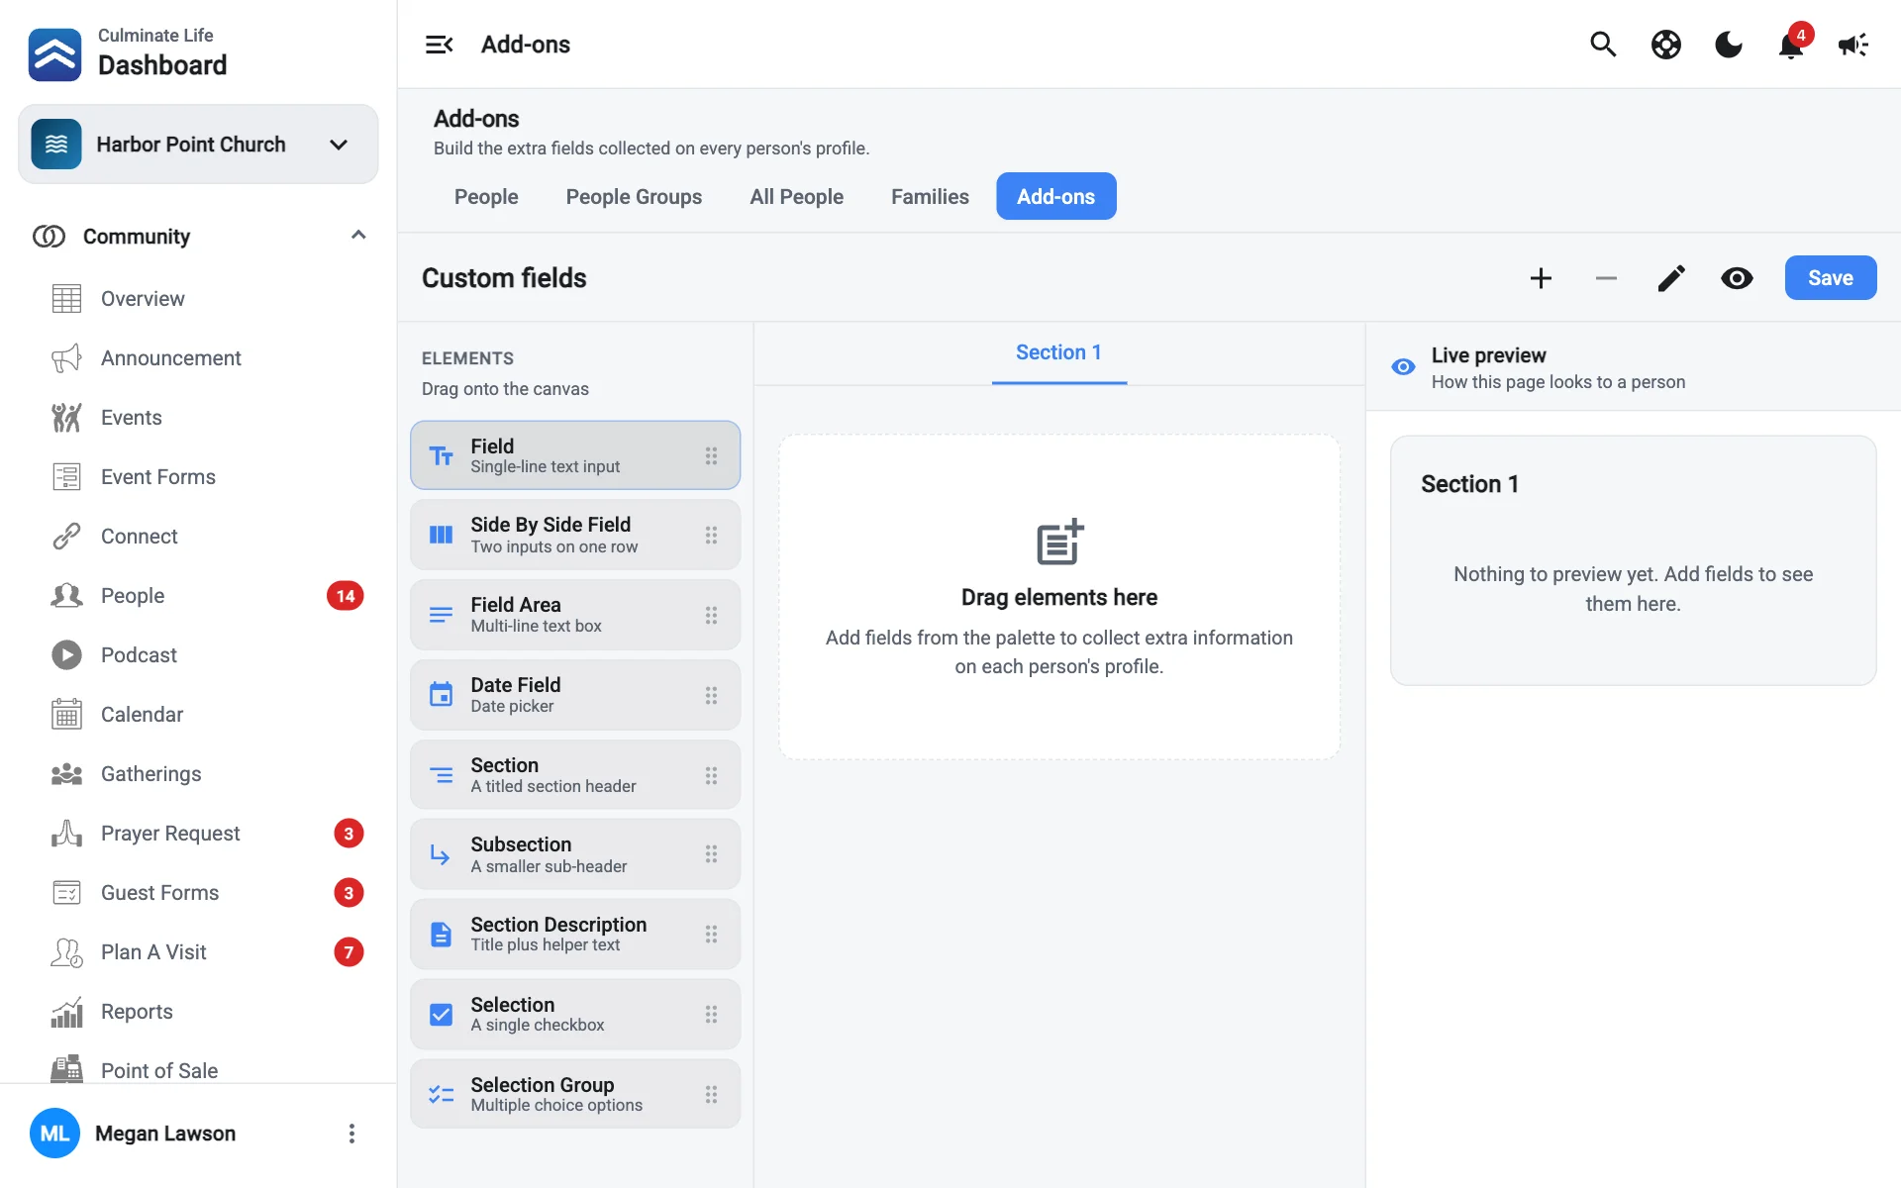Click the Connect link icon
Viewport: 1901px width, 1188px height.
(66, 537)
